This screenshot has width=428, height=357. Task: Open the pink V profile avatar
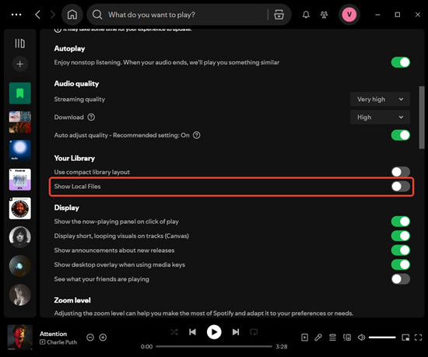[x=349, y=15]
